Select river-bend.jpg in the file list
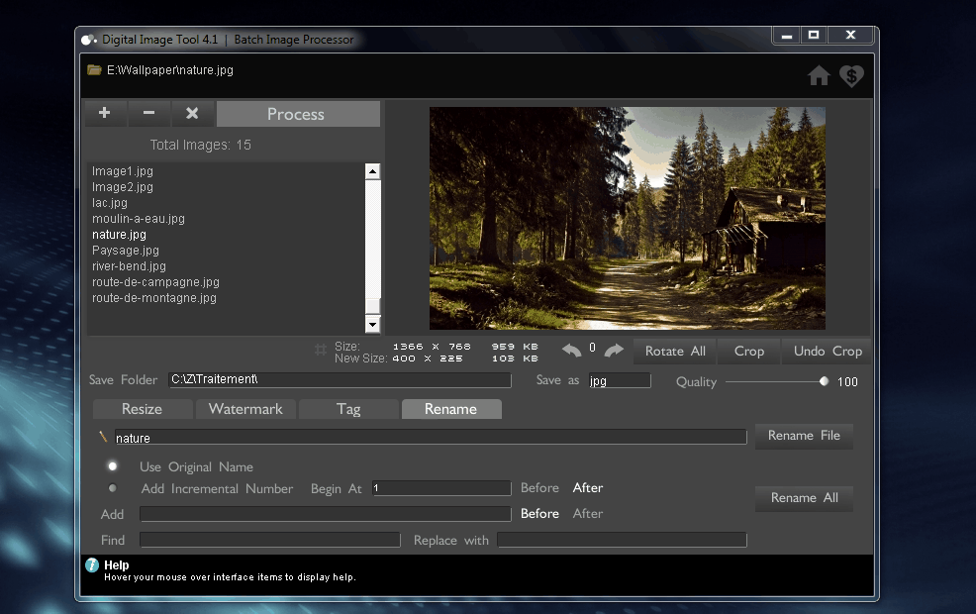 point(129,266)
